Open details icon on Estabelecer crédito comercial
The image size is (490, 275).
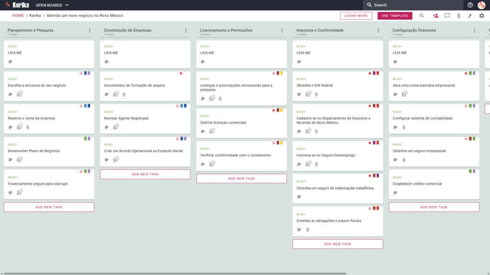click(395, 193)
